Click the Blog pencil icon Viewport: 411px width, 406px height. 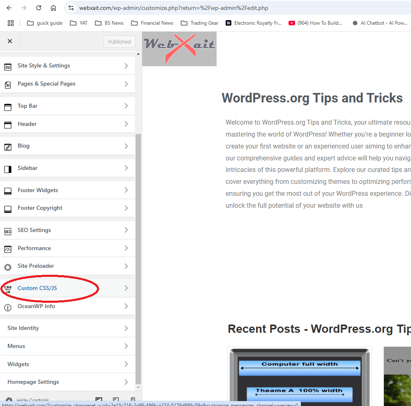(x=8, y=147)
